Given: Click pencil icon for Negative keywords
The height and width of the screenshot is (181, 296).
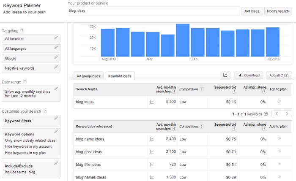Looking at the screenshot, I should (56, 68).
